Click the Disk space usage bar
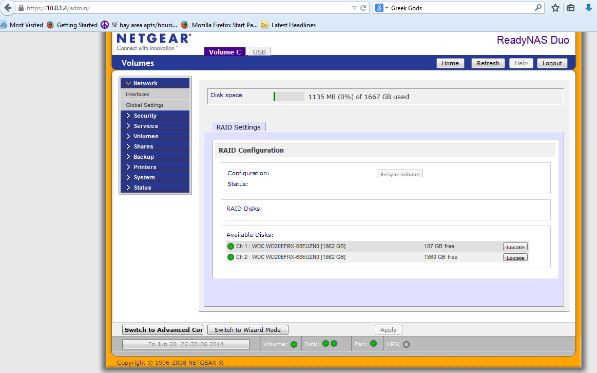 (289, 97)
